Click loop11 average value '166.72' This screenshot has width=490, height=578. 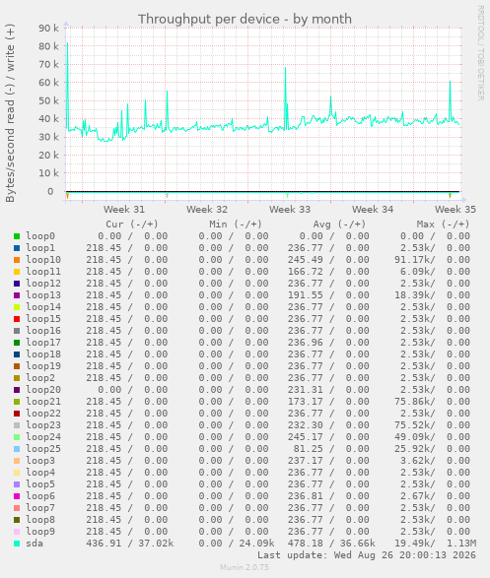(x=306, y=272)
